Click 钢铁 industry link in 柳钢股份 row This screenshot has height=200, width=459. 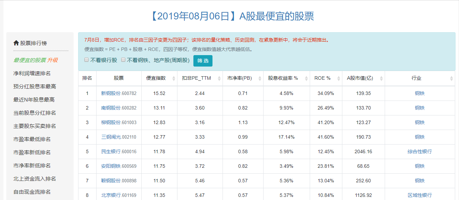click(x=420, y=122)
